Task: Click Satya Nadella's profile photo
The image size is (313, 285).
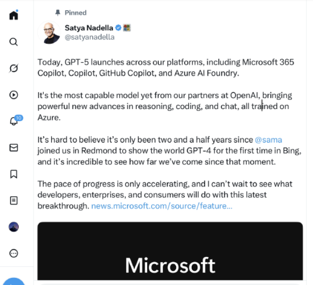Action: (x=49, y=33)
